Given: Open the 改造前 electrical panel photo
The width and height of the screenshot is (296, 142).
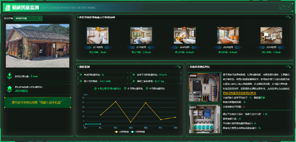Looking at the screenshot, I should (x=204, y=88).
